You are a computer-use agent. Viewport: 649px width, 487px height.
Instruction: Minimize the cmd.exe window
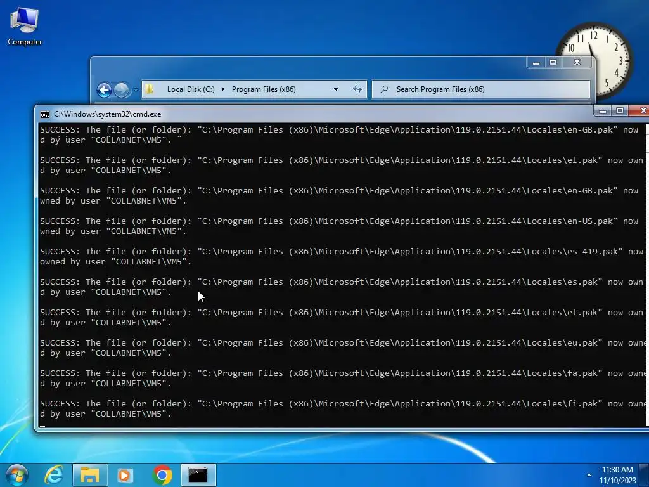coord(603,110)
